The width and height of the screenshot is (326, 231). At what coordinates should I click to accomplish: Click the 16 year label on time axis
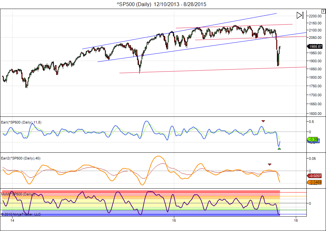296,220
